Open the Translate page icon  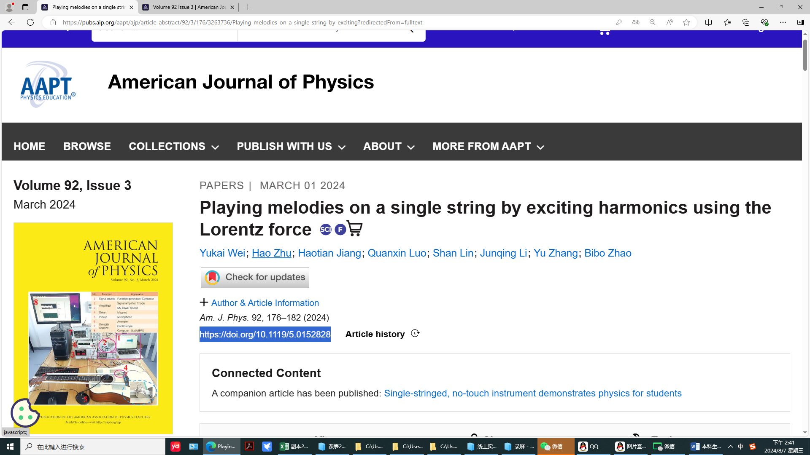(x=636, y=22)
